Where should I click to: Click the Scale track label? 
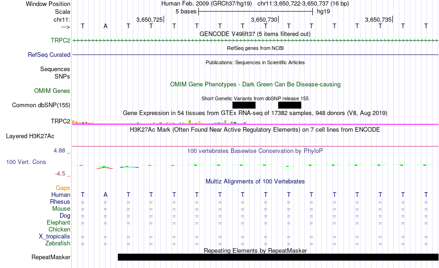(x=63, y=12)
